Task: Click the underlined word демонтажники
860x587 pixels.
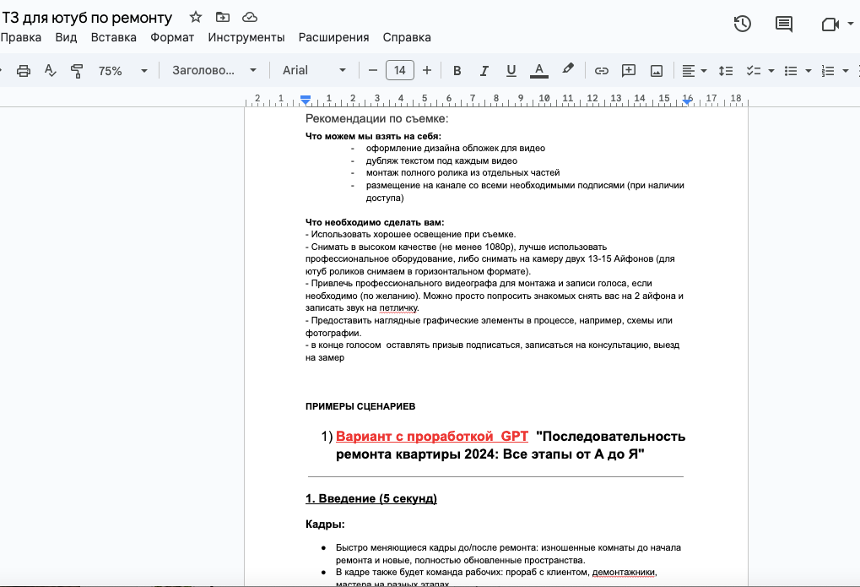Action: coord(623,572)
